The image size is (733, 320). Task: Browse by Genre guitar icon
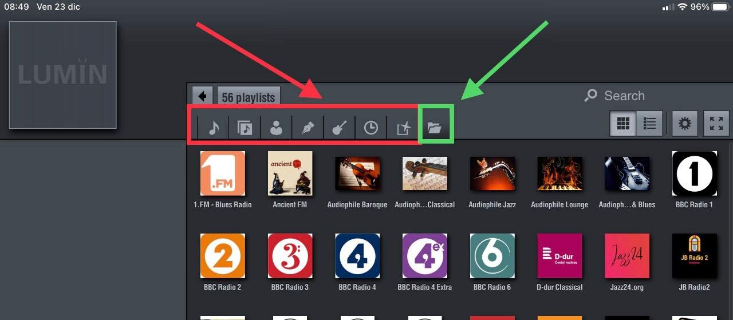(339, 127)
